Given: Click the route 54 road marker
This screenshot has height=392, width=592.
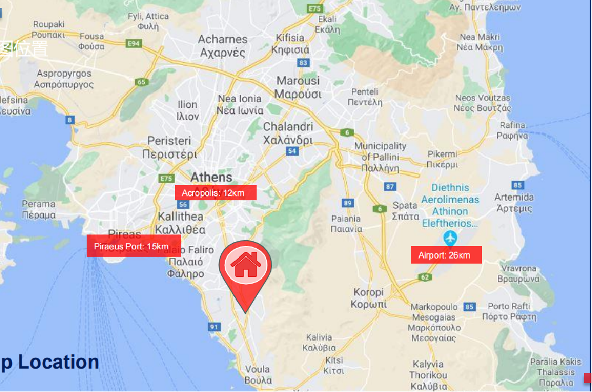Looking at the screenshot, I should tap(292, 151).
